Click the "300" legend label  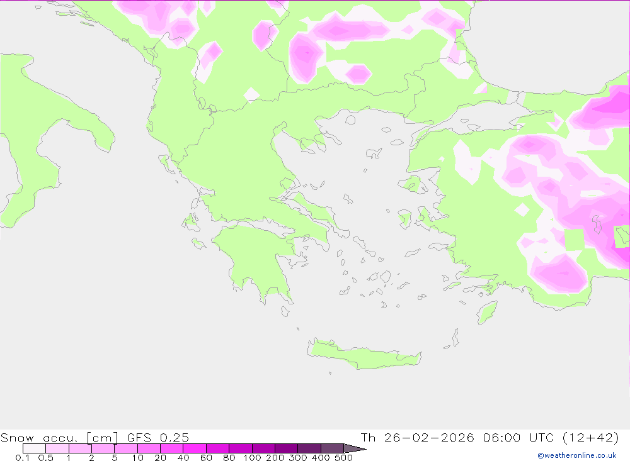coord(298,457)
